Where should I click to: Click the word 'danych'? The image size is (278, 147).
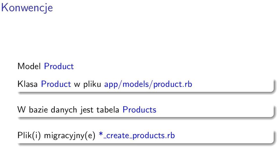(64, 110)
